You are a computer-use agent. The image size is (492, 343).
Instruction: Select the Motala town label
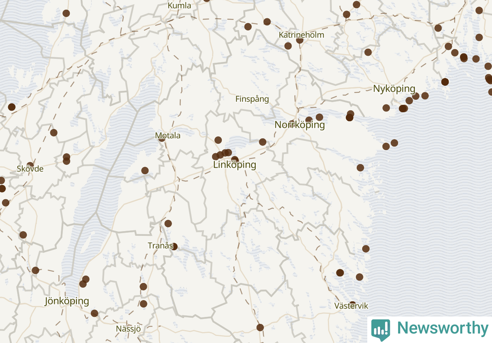[168, 136]
